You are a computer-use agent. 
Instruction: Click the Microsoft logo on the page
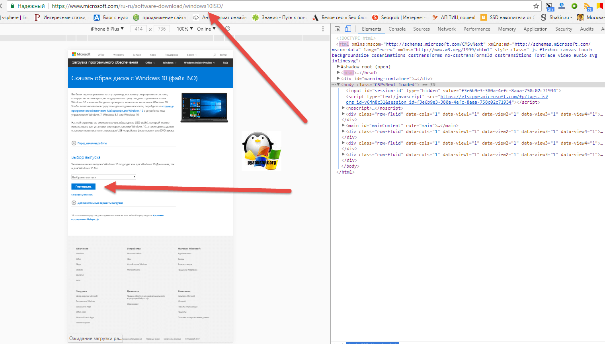pos(81,54)
